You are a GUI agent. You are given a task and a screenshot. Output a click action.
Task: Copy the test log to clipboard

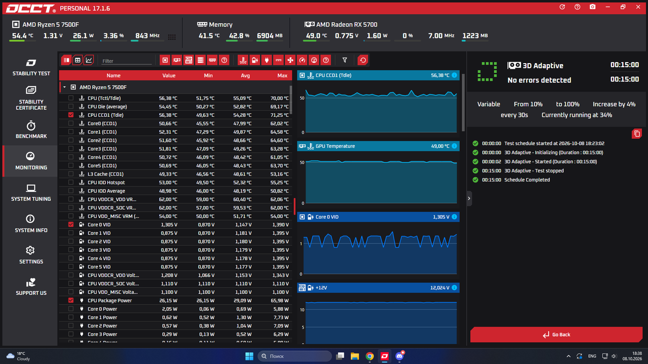click(x=637, y=133)
